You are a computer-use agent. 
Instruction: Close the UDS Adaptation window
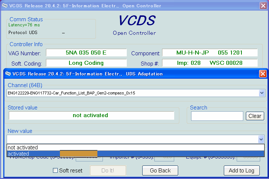pyautogui.click(x=263, y=74)
